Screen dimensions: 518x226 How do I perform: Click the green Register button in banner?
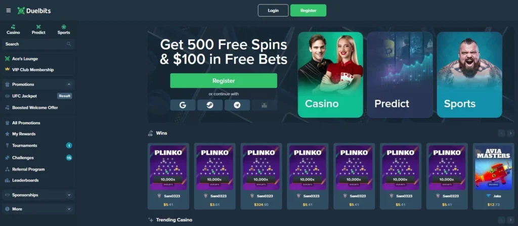(x=224, y=80)
